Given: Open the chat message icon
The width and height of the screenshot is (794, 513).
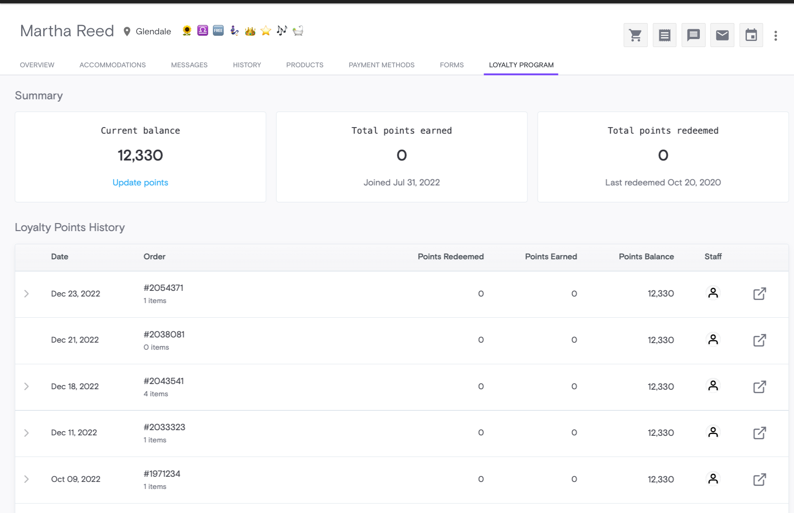Looking at the screenshot, I should tap(693, 35).
